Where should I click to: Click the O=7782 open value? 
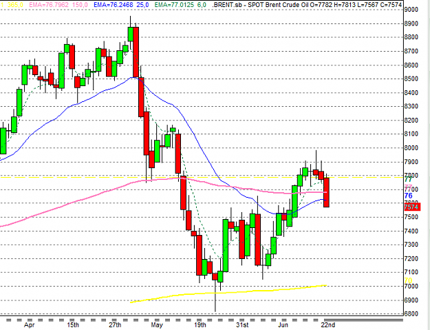(321, 5)
